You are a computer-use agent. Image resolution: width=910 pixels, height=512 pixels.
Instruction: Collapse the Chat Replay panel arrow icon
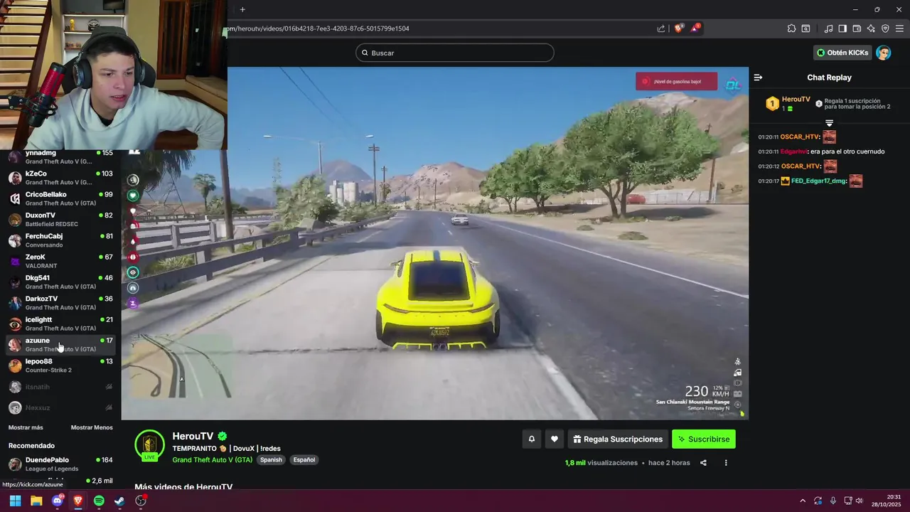(758, 78)
